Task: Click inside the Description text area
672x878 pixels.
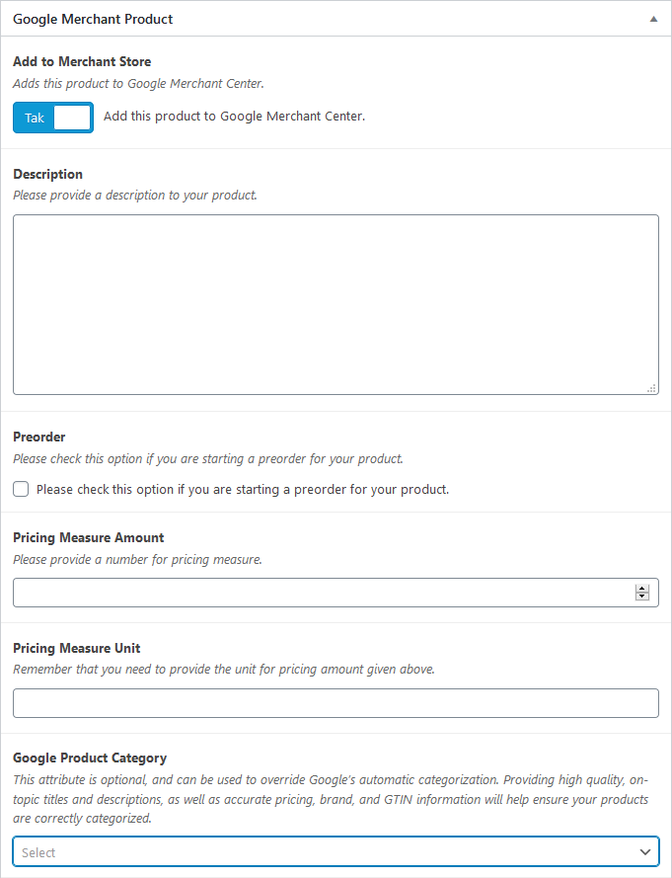Action: pos(336,304)
